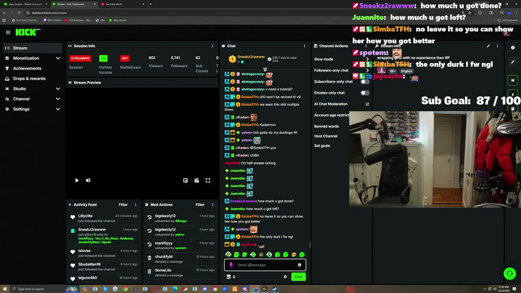This screenshot has width=521, height=293.
Task: Click SomeLite deleted message entry
Action: point(181,273)
